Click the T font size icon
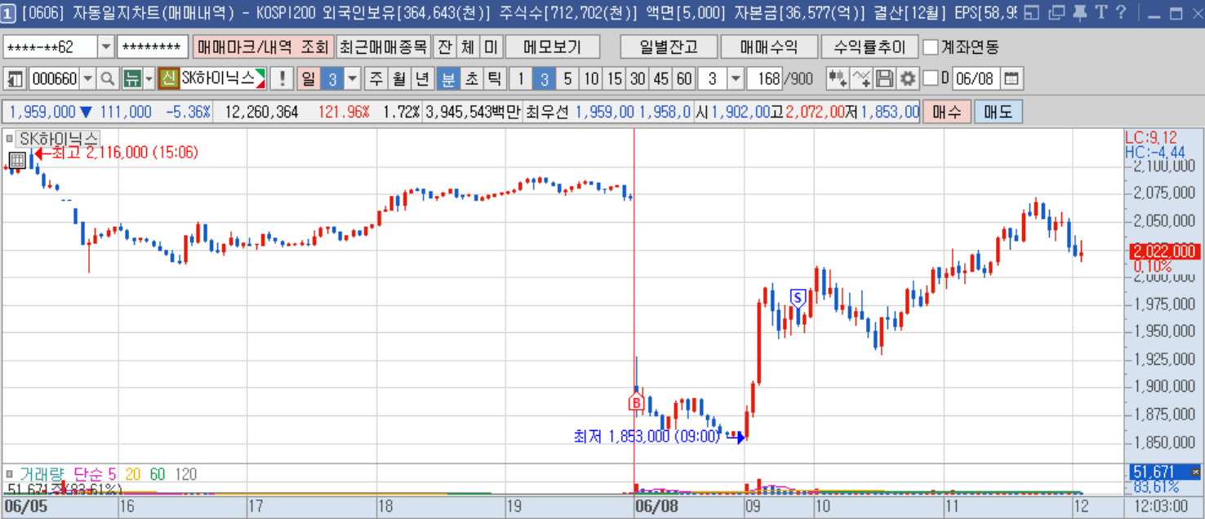Viewport: 1205px width, 519px height. (x=1101, y=12)
